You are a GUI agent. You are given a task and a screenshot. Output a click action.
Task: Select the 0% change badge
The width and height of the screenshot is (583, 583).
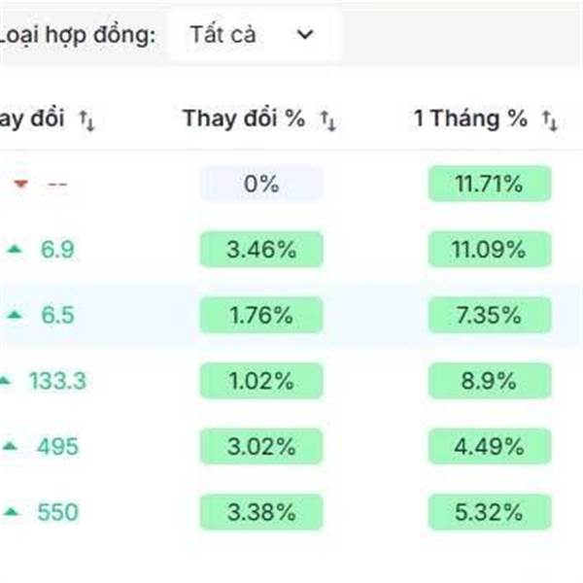261,184
